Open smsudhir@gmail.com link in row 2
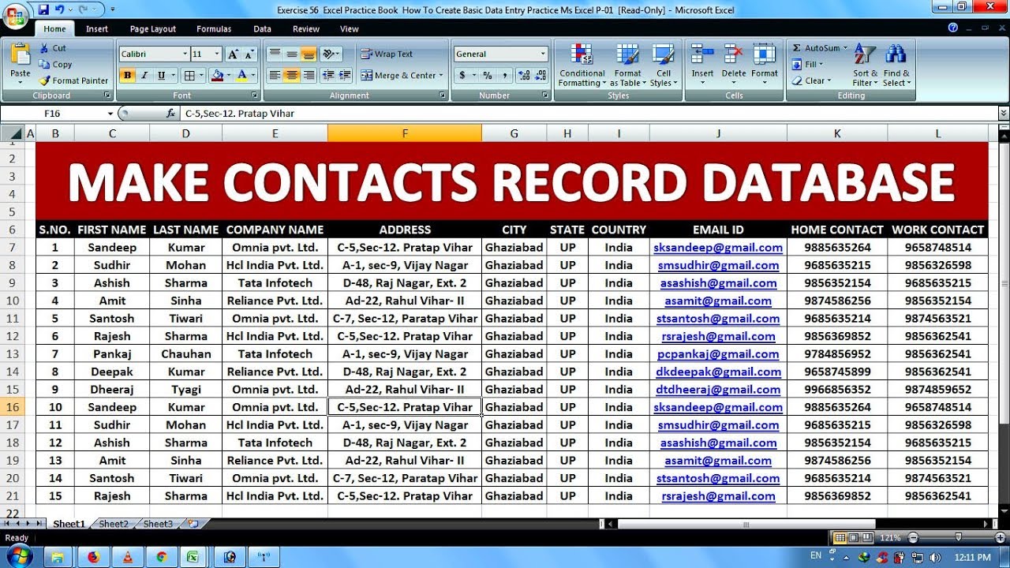 pos(718,266)
